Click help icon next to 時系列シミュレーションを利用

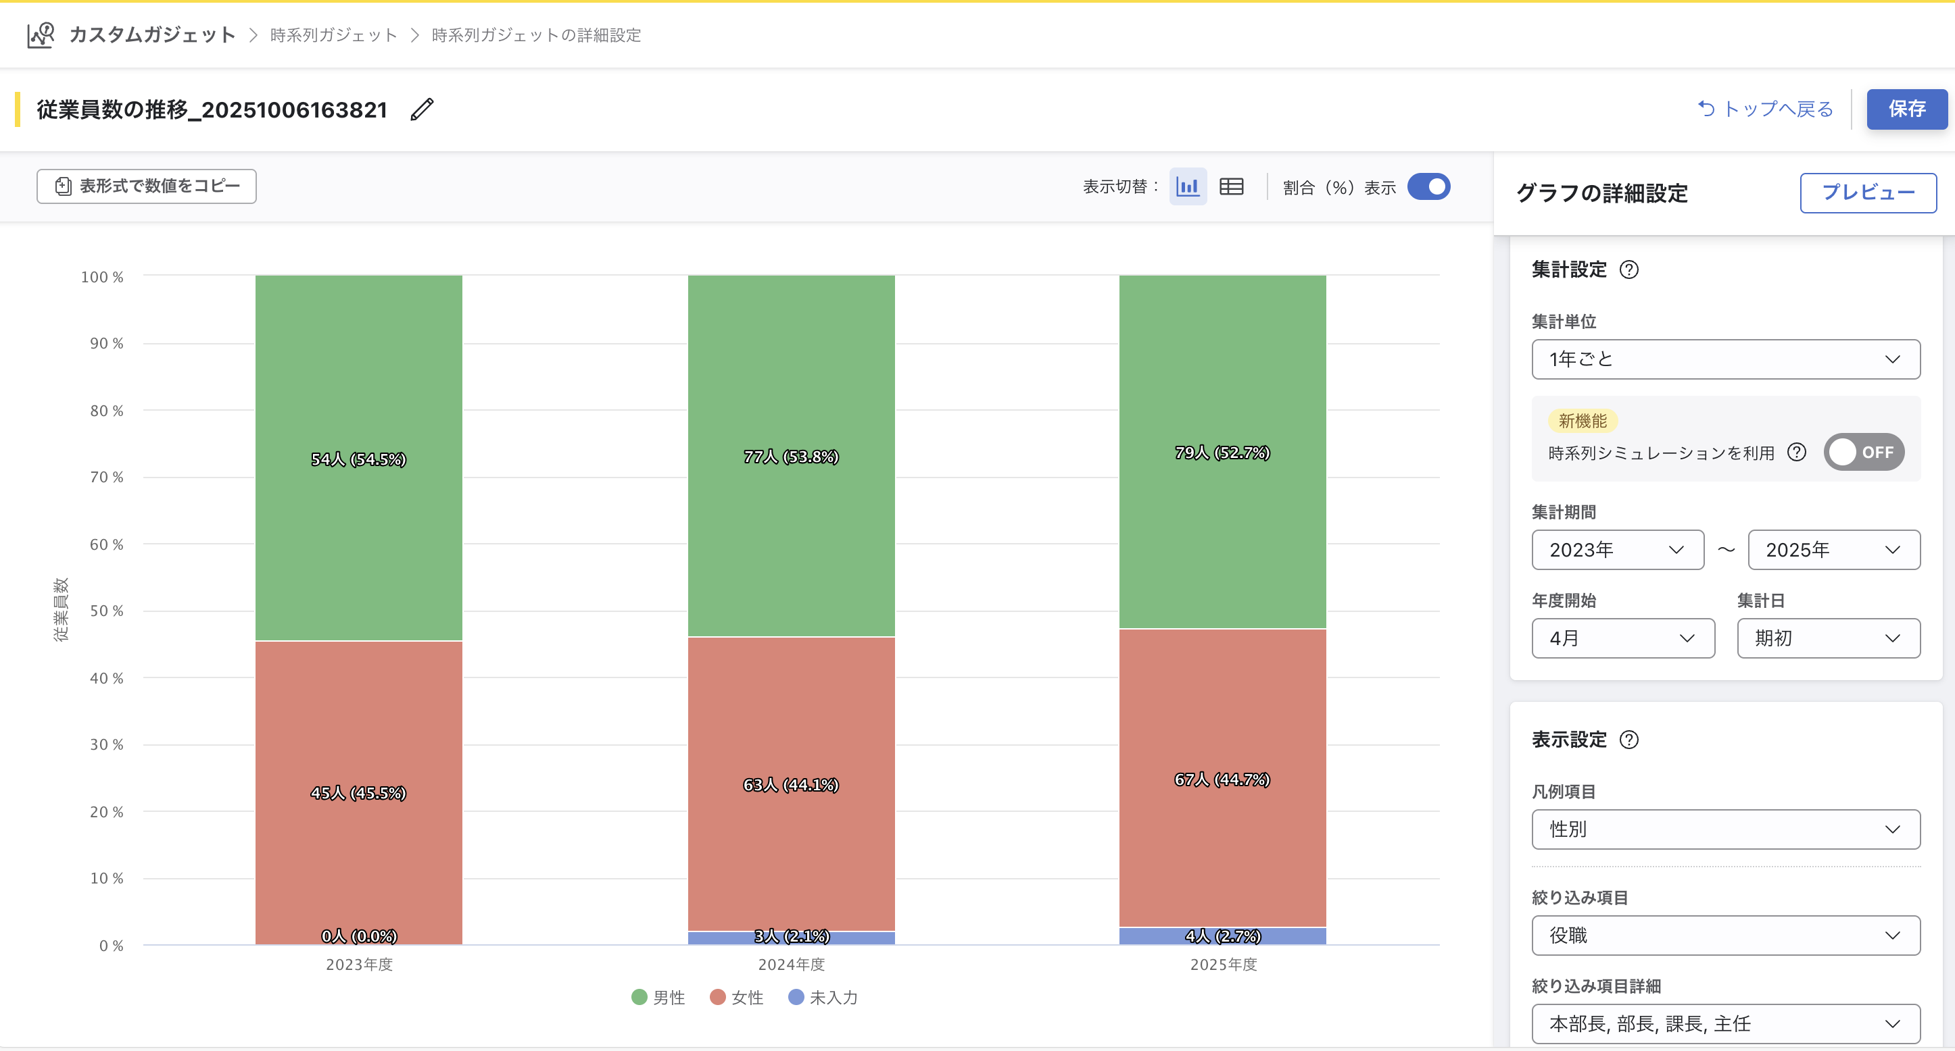1796,453
